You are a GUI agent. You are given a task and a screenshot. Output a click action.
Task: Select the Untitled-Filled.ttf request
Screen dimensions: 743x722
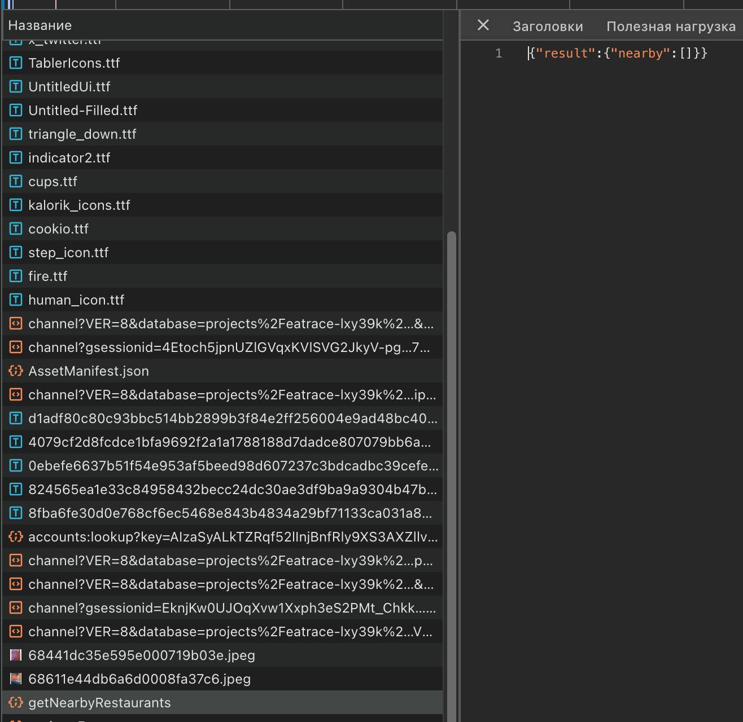pos(222,111)
